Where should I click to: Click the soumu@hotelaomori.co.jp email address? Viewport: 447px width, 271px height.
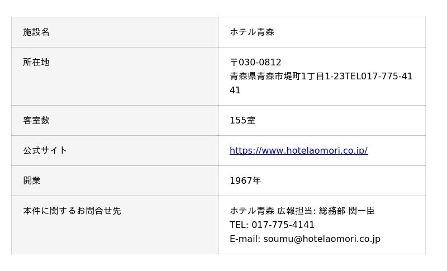point(322,239)
